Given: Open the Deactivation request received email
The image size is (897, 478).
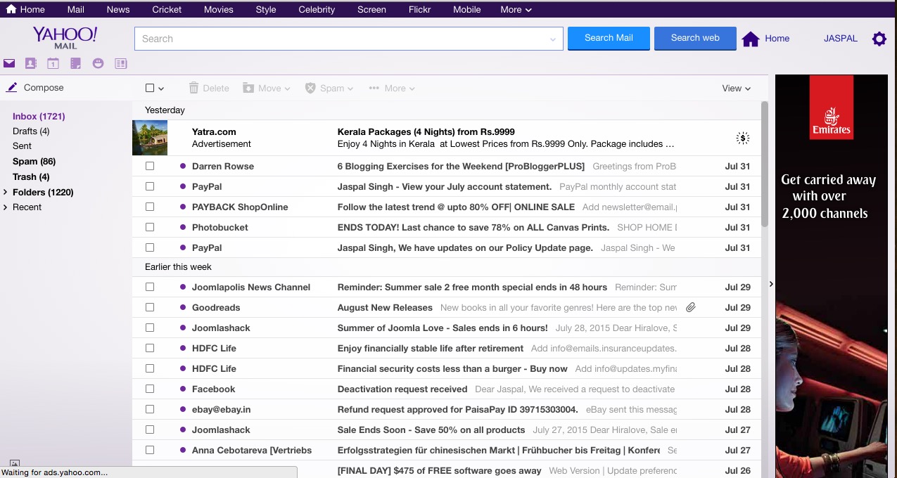Looking at the screenshot, I should click(x=447, y=389).
